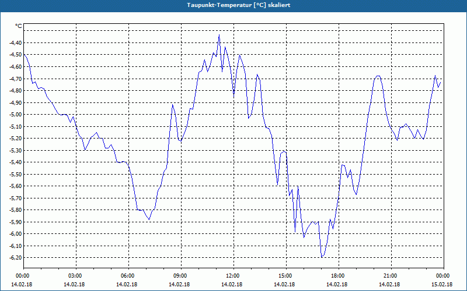Click the -5,60 y-axis label
Screen dimensions: 467x291
pos(16,186)
